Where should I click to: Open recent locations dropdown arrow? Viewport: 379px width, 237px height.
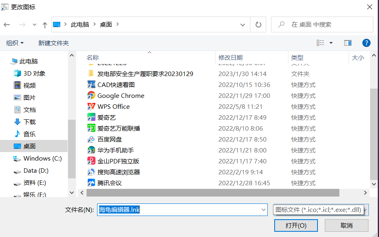click(34, 25)
